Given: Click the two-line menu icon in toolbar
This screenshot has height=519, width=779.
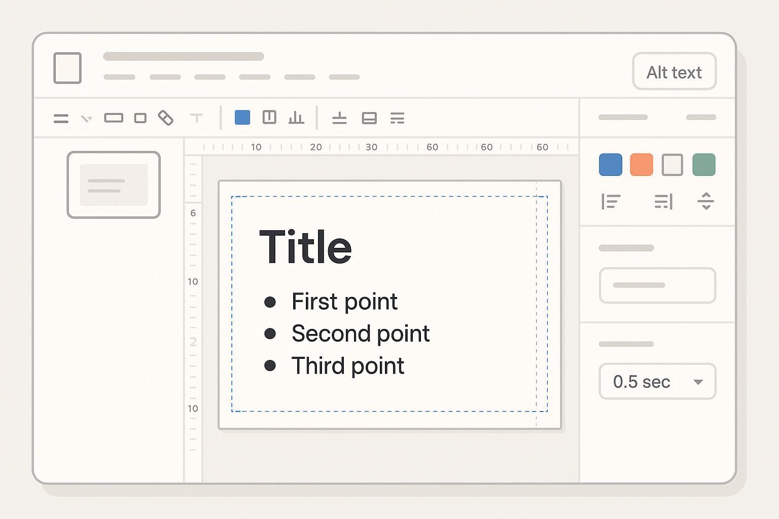Looking at the screenshot, I should point(61,119).
